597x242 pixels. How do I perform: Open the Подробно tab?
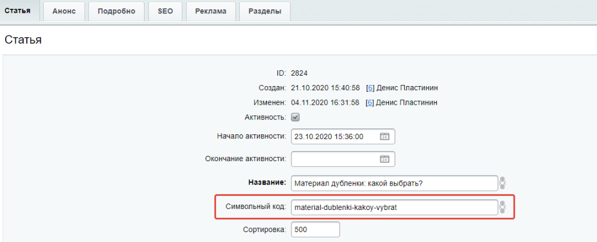[117, 12]
